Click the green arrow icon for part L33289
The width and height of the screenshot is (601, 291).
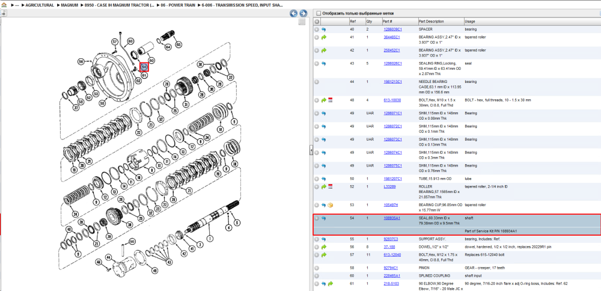click(323, 187)
